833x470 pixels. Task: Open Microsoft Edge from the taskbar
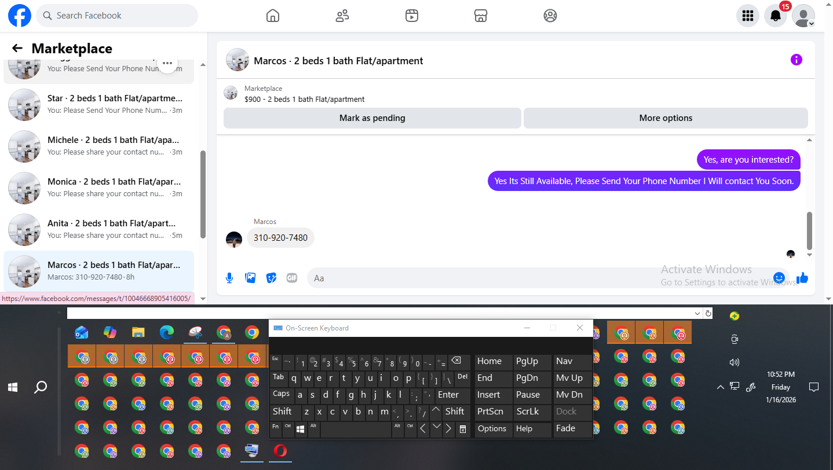[x=167, y=332]
